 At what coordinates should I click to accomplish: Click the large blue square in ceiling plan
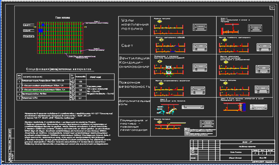click(40, 30)
